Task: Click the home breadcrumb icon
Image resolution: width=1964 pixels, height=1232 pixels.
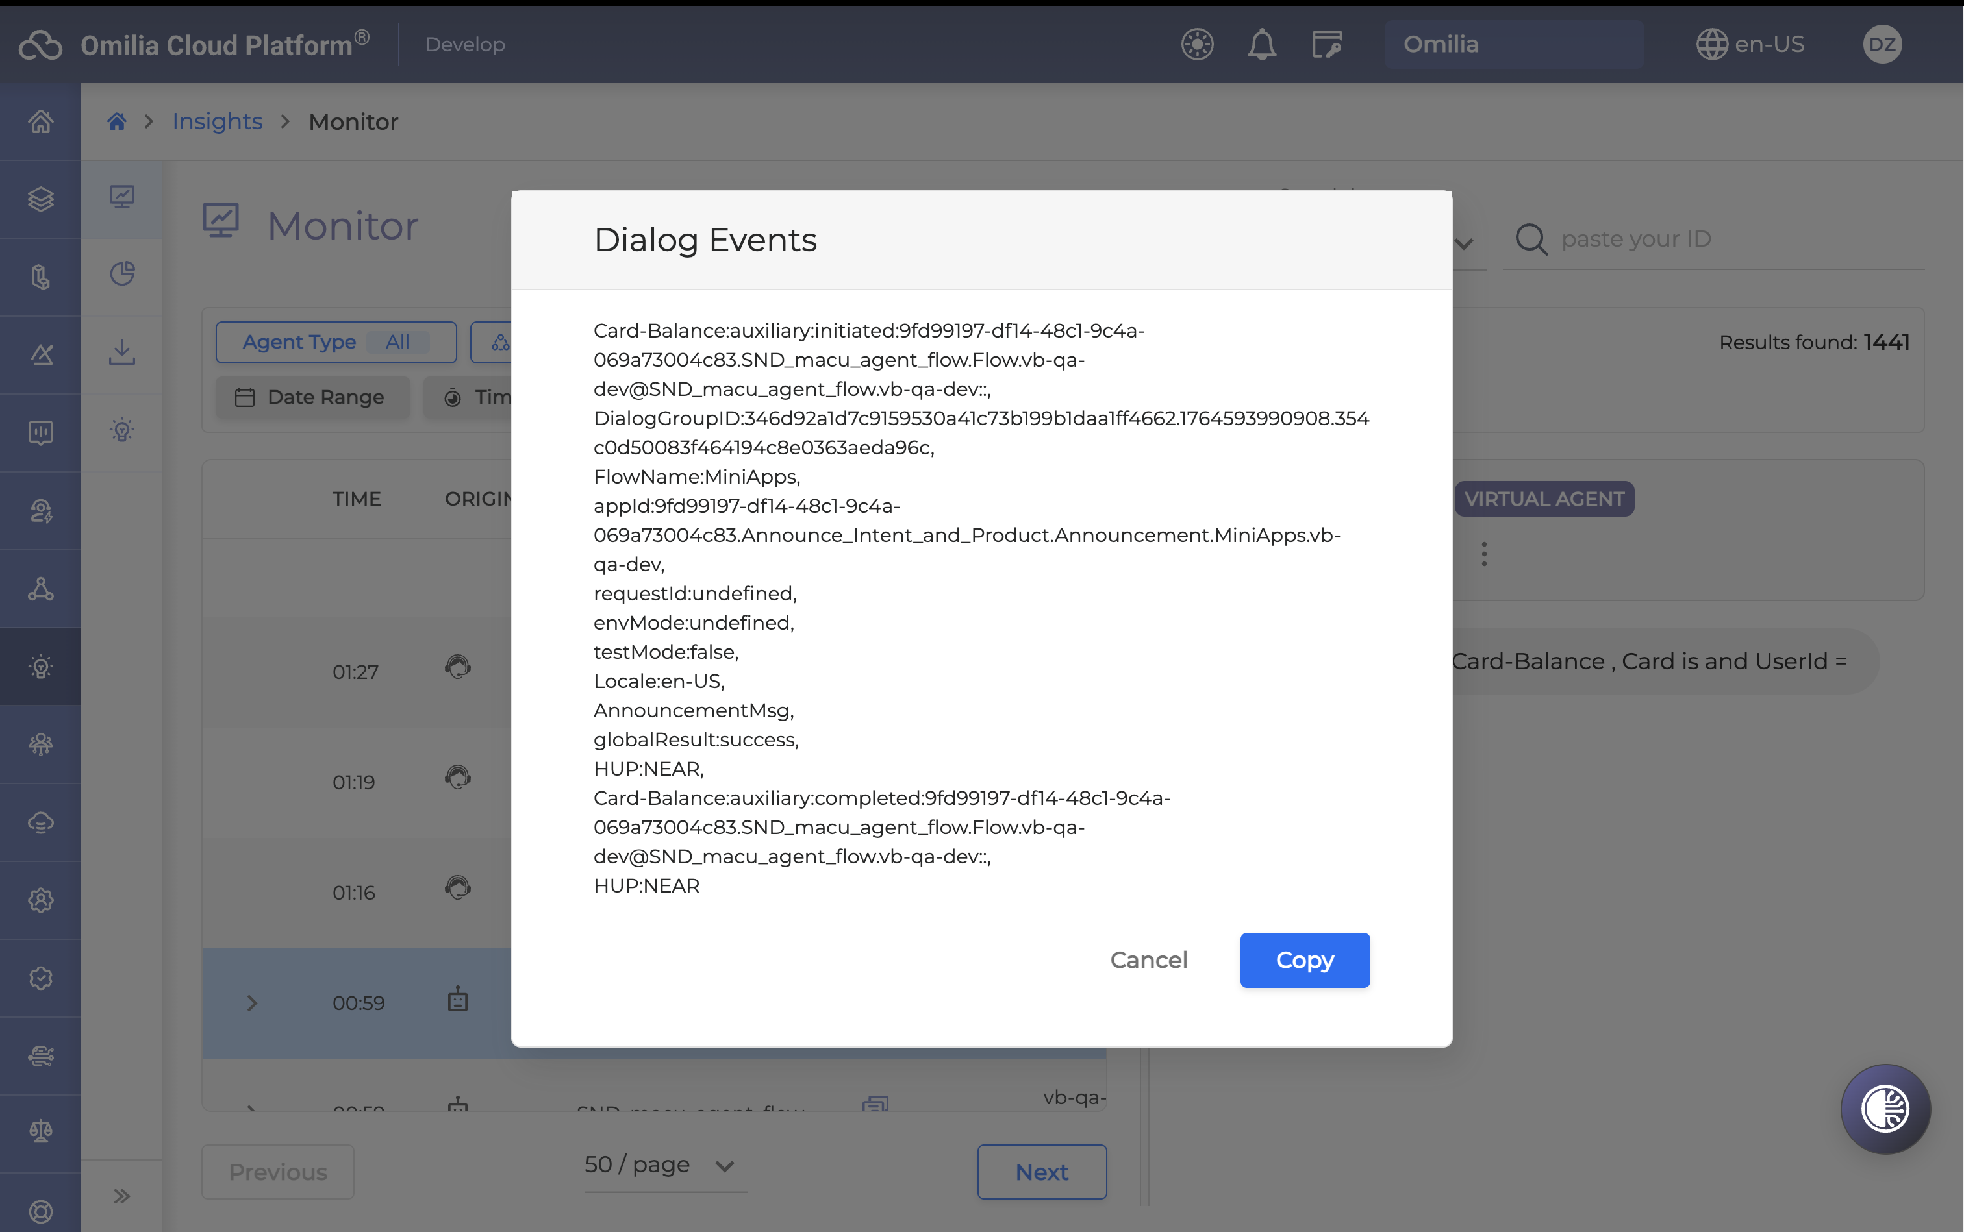Action: (x=117, y=121)
